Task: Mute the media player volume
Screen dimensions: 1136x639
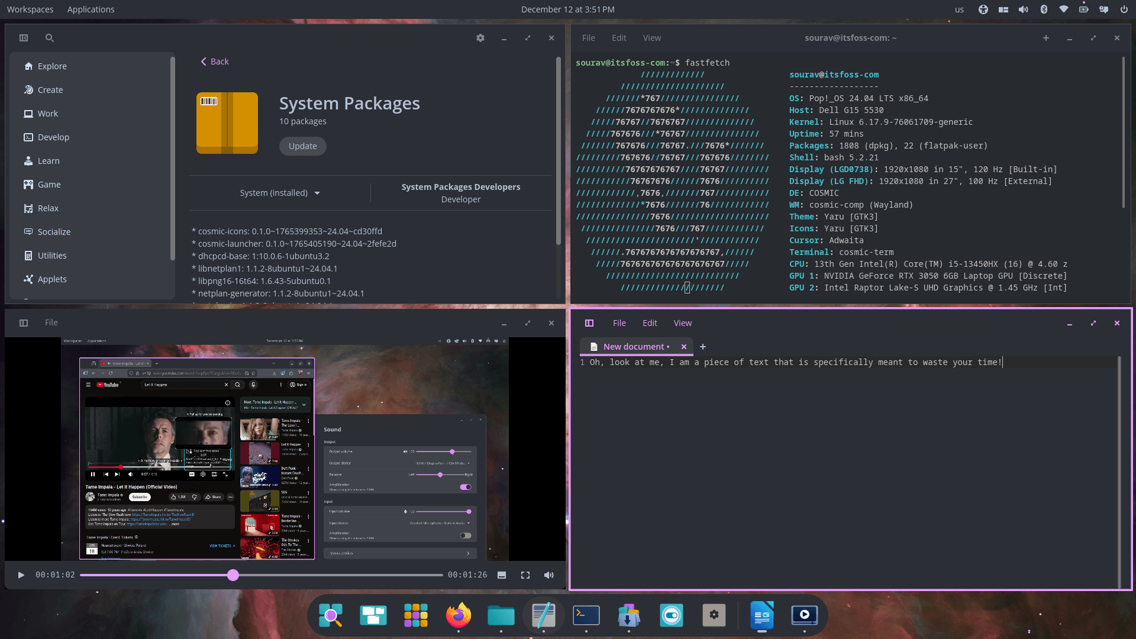Action: click(549, 575)
